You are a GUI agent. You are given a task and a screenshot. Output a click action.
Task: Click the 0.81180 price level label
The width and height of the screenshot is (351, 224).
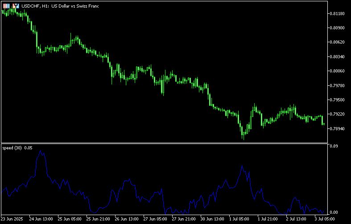337,14
